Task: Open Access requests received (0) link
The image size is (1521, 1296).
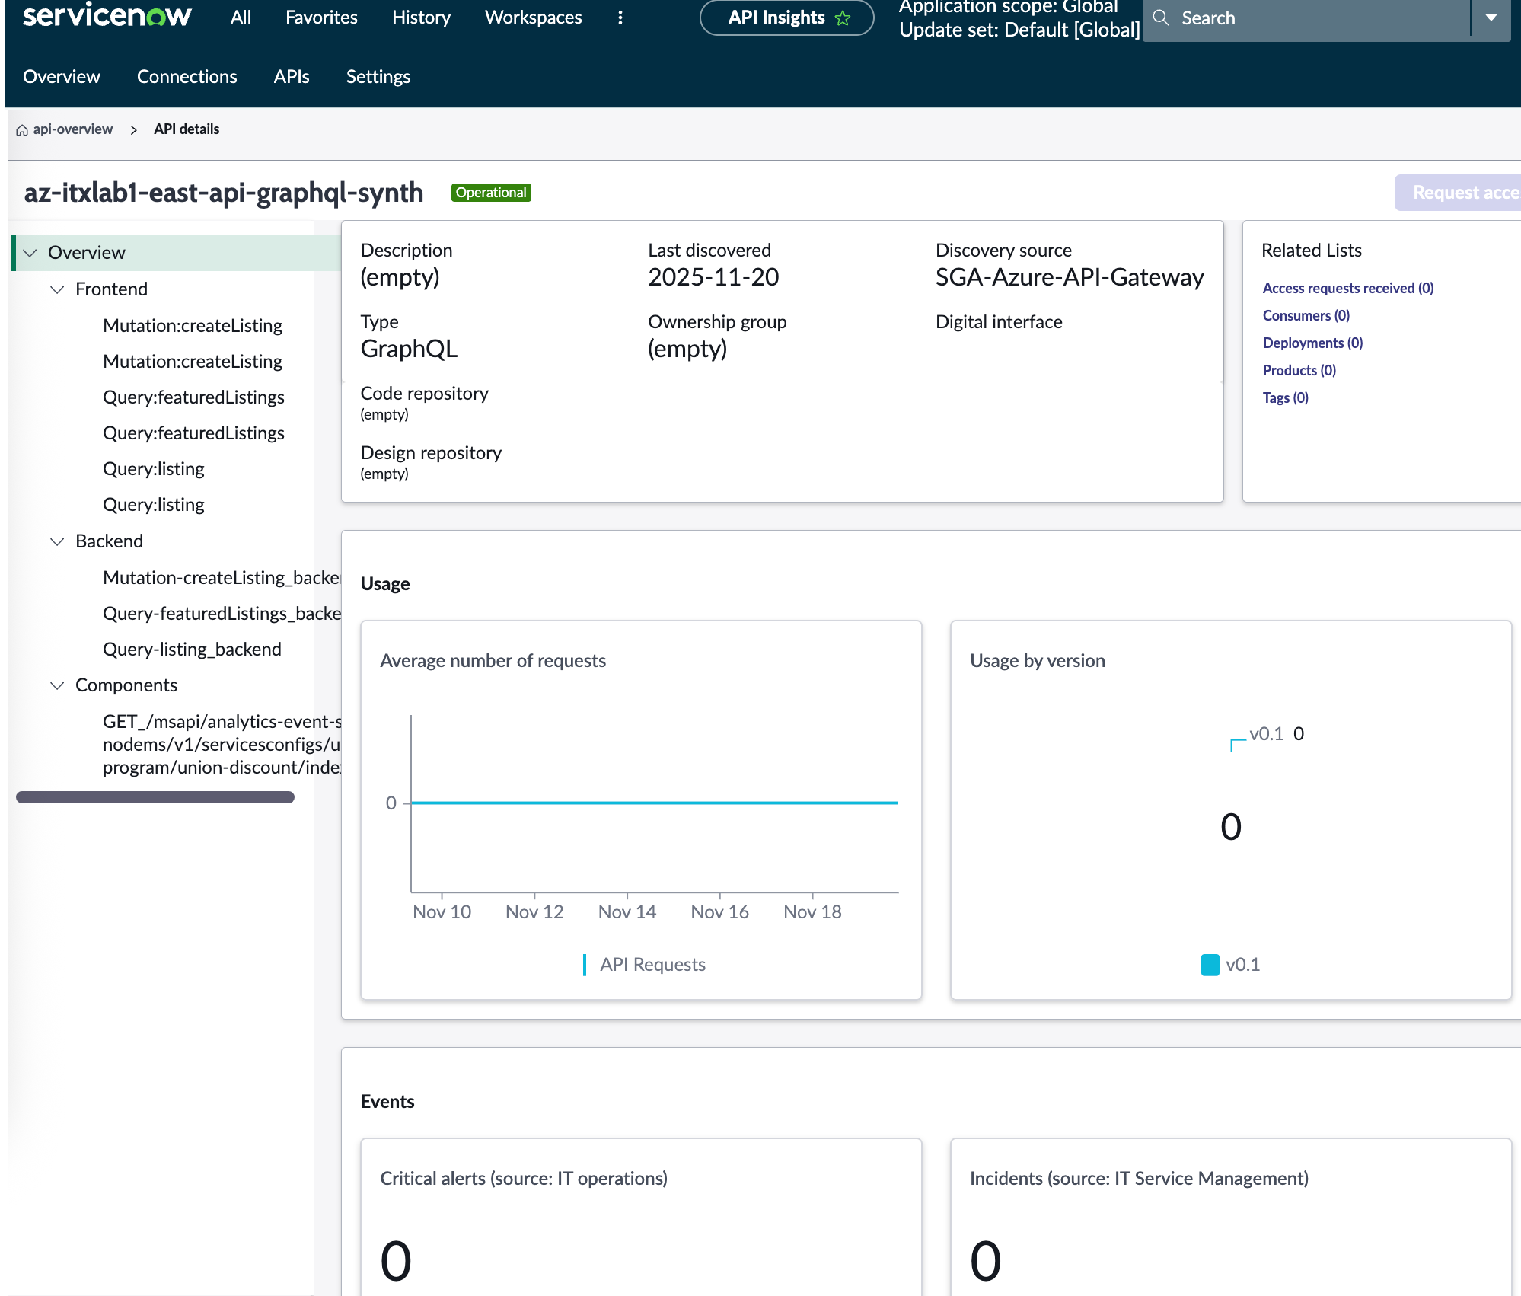Action: click(1347, 289)
